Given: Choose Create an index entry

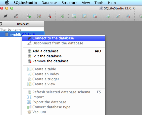Looking at the screenshot, I should click(x=64, y=74).
